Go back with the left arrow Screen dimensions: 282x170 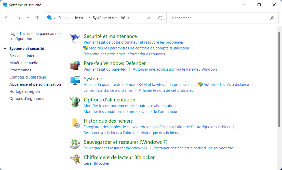click(7, 18)
